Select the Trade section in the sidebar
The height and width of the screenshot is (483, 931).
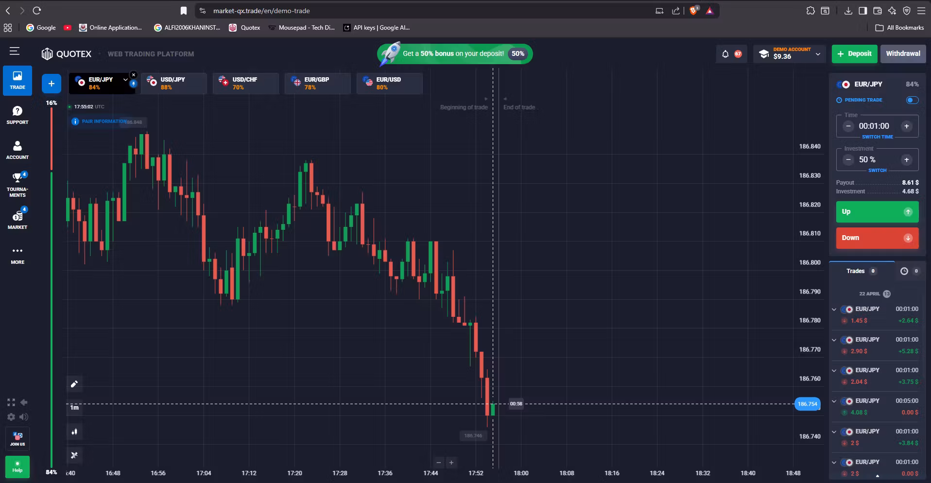[x=17, y=81]
